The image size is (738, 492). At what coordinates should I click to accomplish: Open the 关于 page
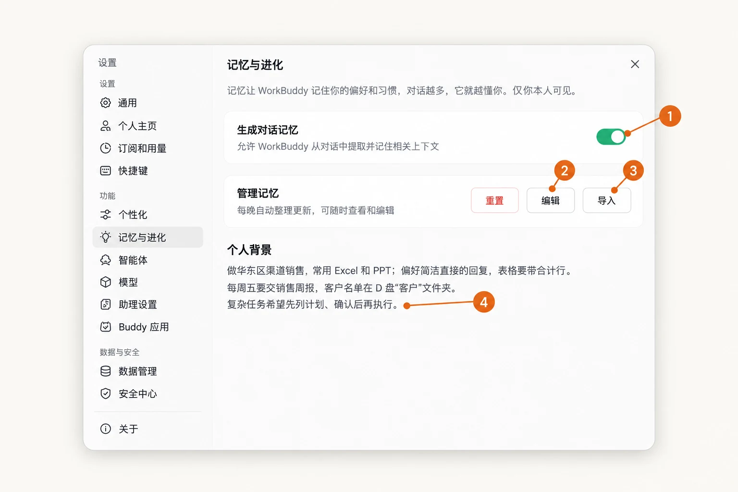tap(148, 429)
